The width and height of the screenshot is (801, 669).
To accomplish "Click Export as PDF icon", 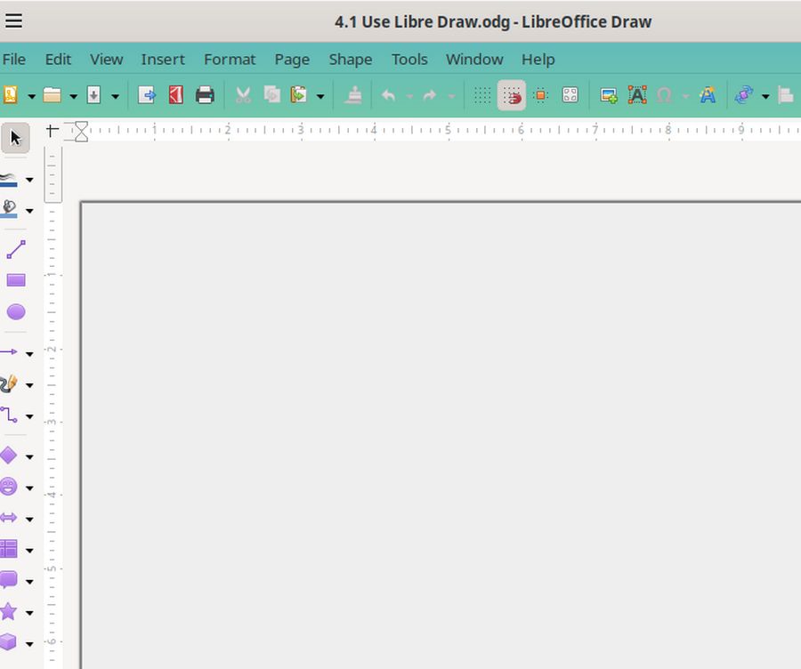I will [176, 95].
